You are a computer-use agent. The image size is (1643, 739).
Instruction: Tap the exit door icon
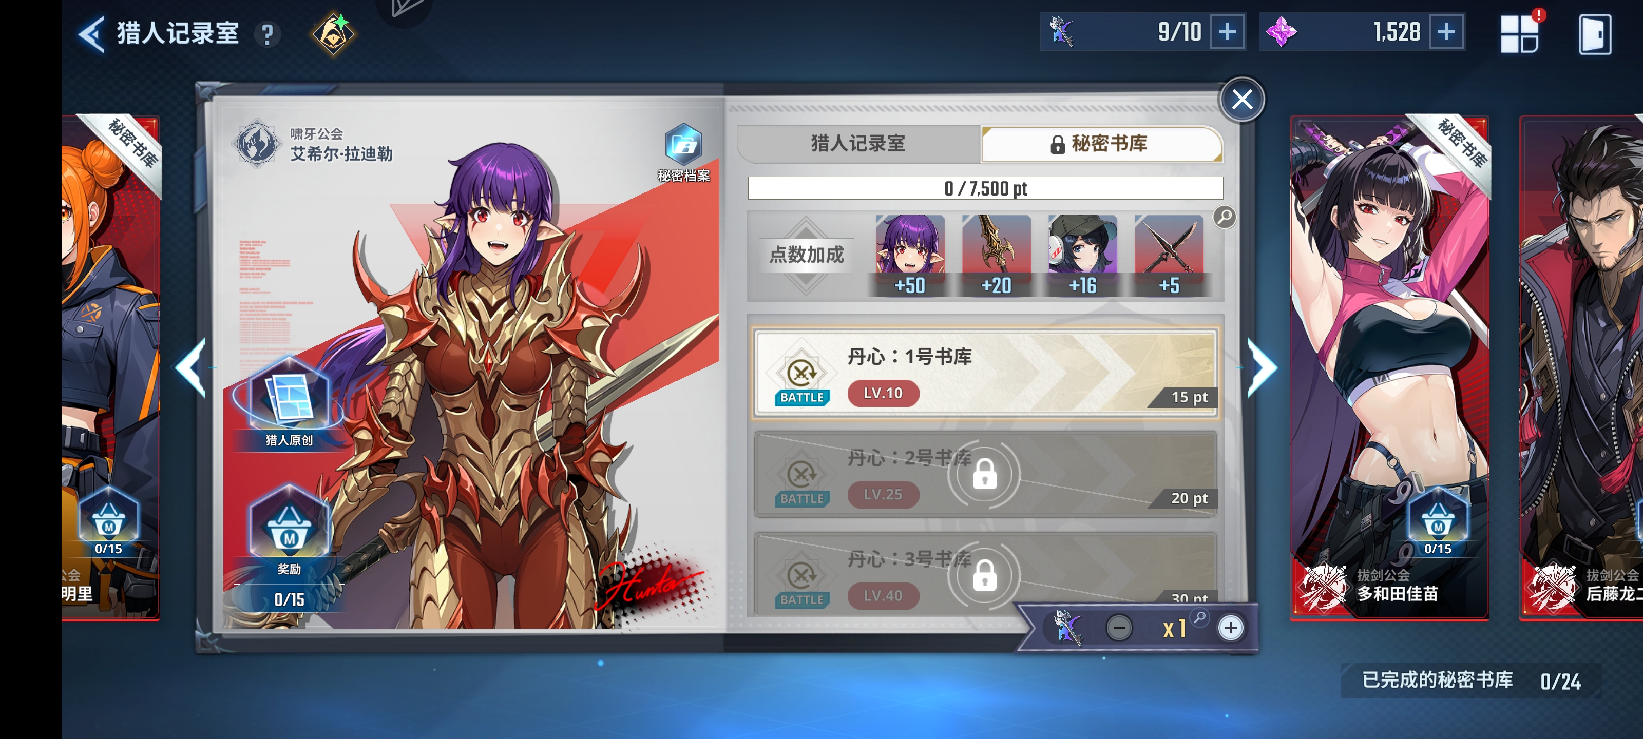pyautogui.click(x=1595, y=34)
